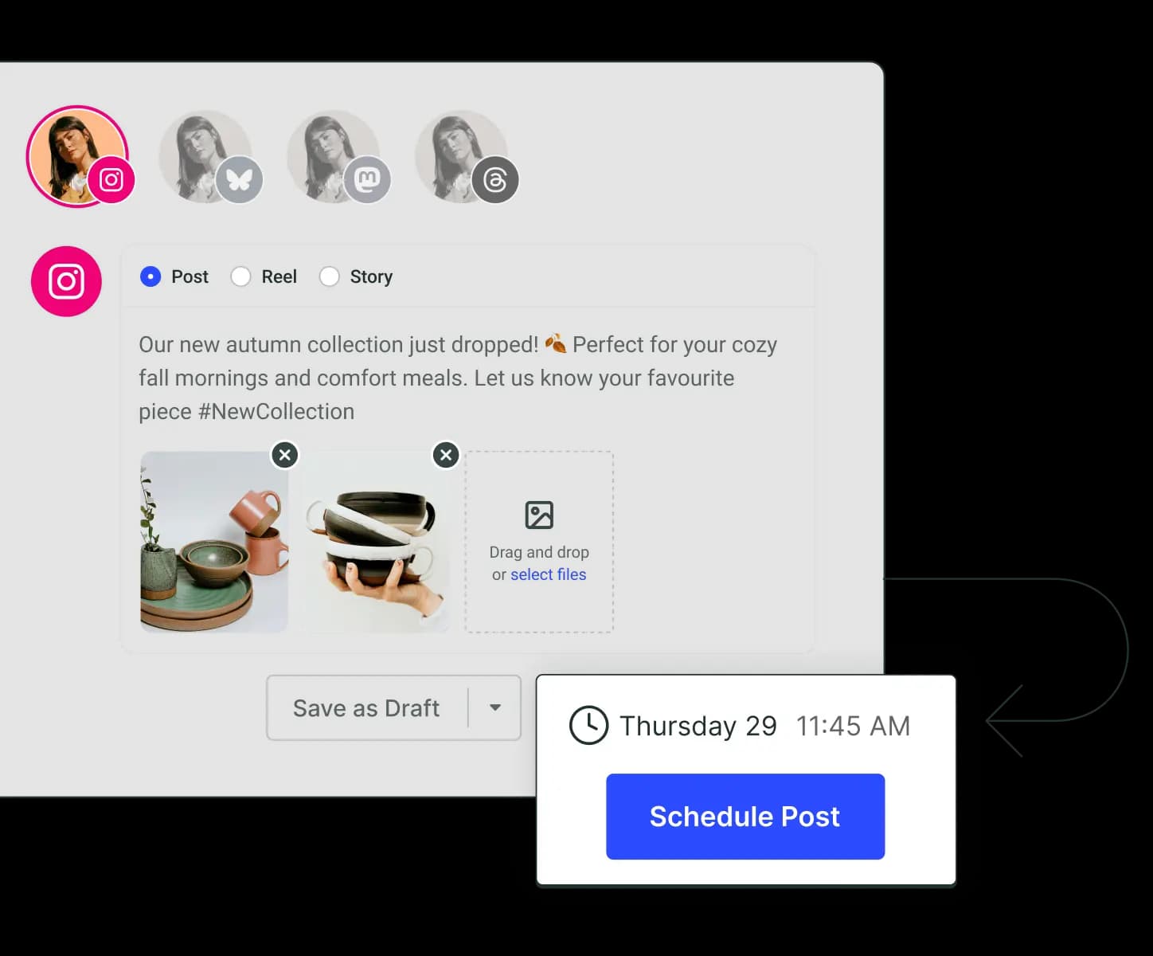Viewport: 1153px width, 956px height.
Task: Click Schedule Post
Action: point(745,816)
